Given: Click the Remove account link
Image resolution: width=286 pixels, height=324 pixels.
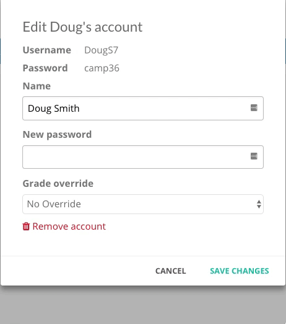Looking at the screenshot, I should coord(64,227).
